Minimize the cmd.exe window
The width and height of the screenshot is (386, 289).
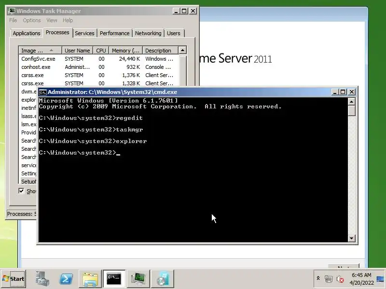(334, 92)
